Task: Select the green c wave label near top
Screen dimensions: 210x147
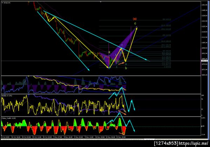Action: [x=135, y=23]
